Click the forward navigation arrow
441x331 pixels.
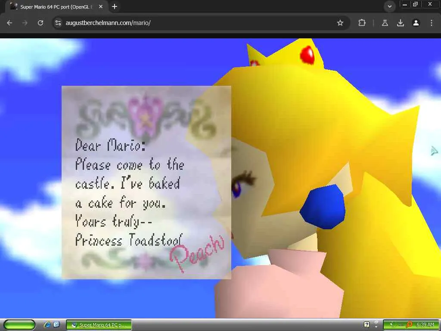(x=25, y=23)
